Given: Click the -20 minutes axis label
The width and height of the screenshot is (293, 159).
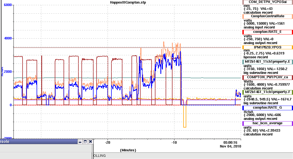Looking at the screenshot, I should 108,143.
